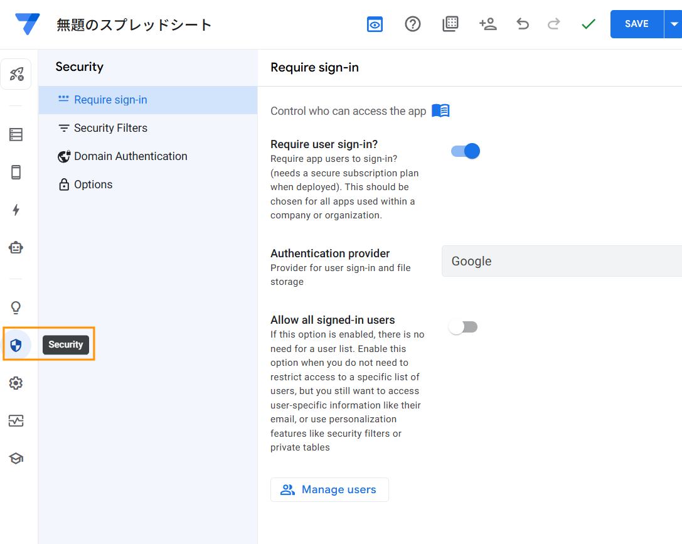This screenshot has height=544, width=682.
Task: Select the Domain Authentication menu item
Action: pyautogui.click(x=131, y=156)
